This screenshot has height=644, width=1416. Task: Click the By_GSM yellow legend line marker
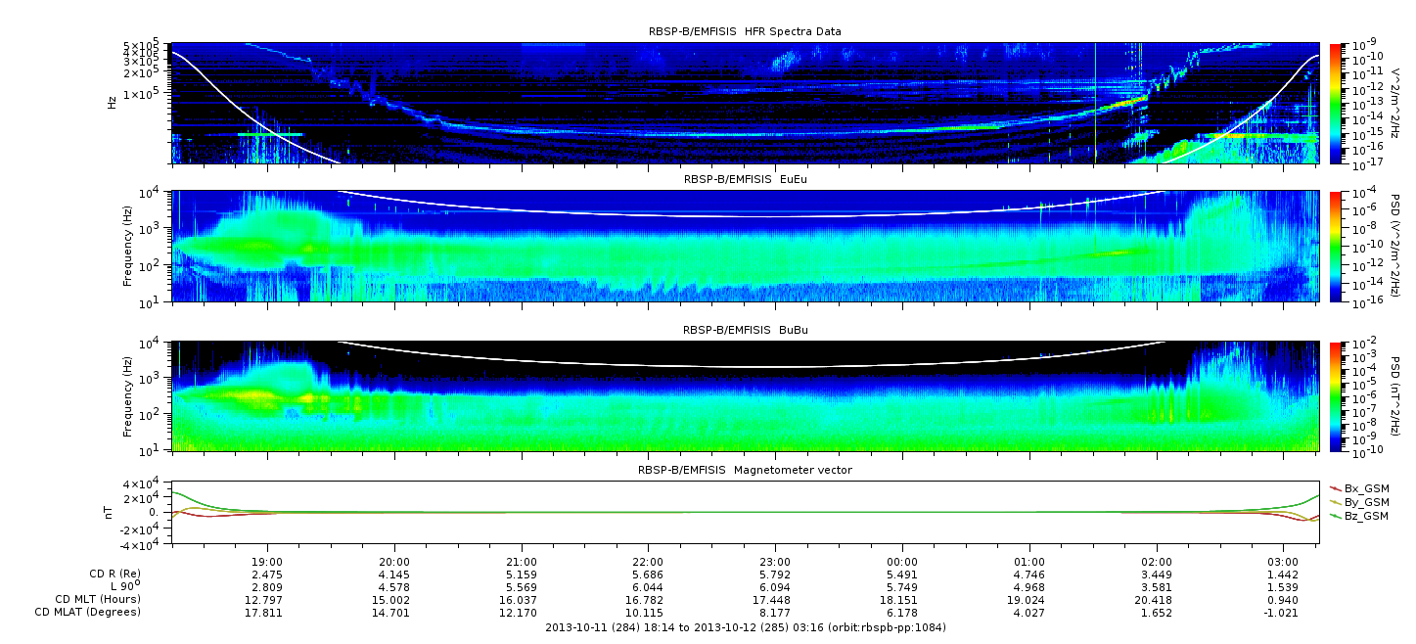[1336, 502]
